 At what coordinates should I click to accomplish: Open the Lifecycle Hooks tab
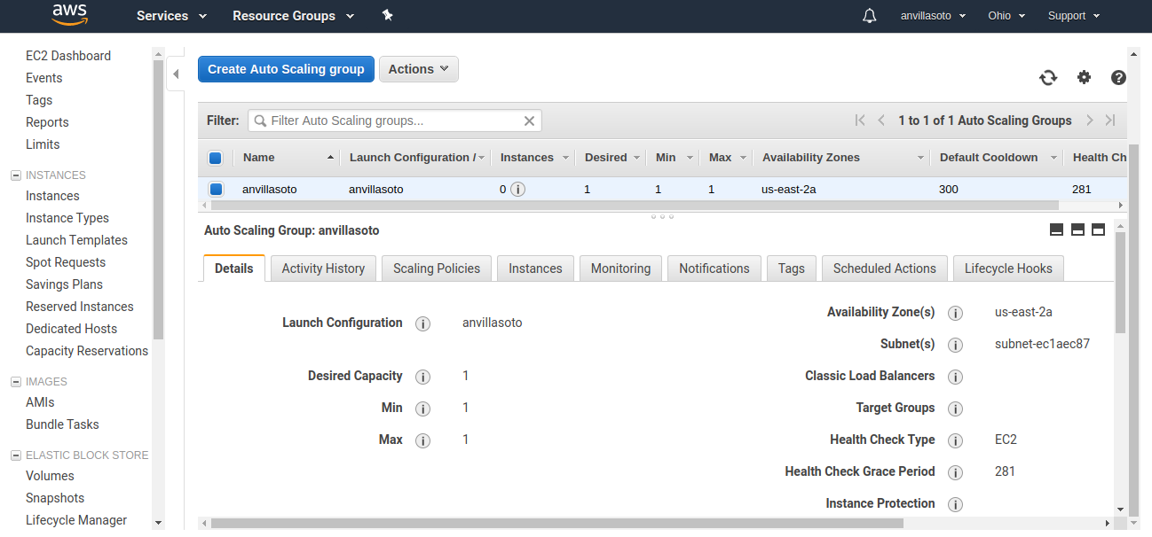point(1008,268)
